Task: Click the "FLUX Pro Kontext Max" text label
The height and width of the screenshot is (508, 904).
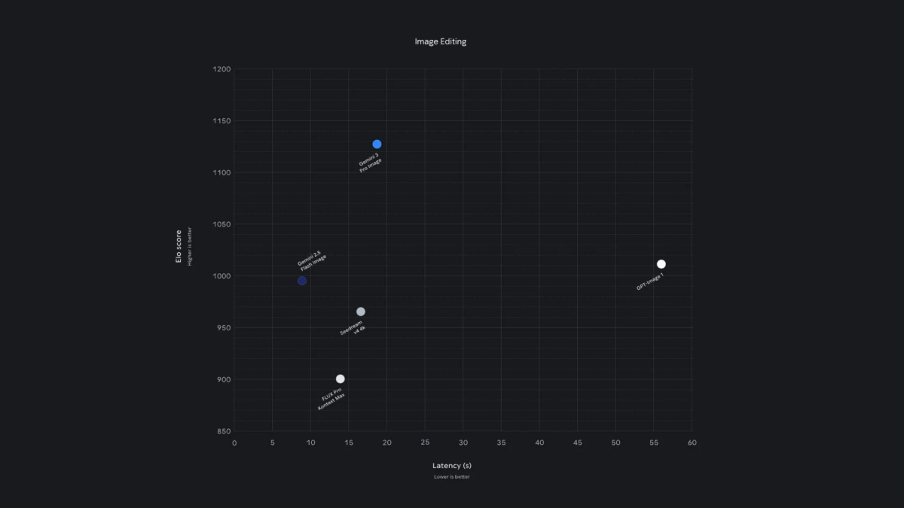Action: point(331,398)
